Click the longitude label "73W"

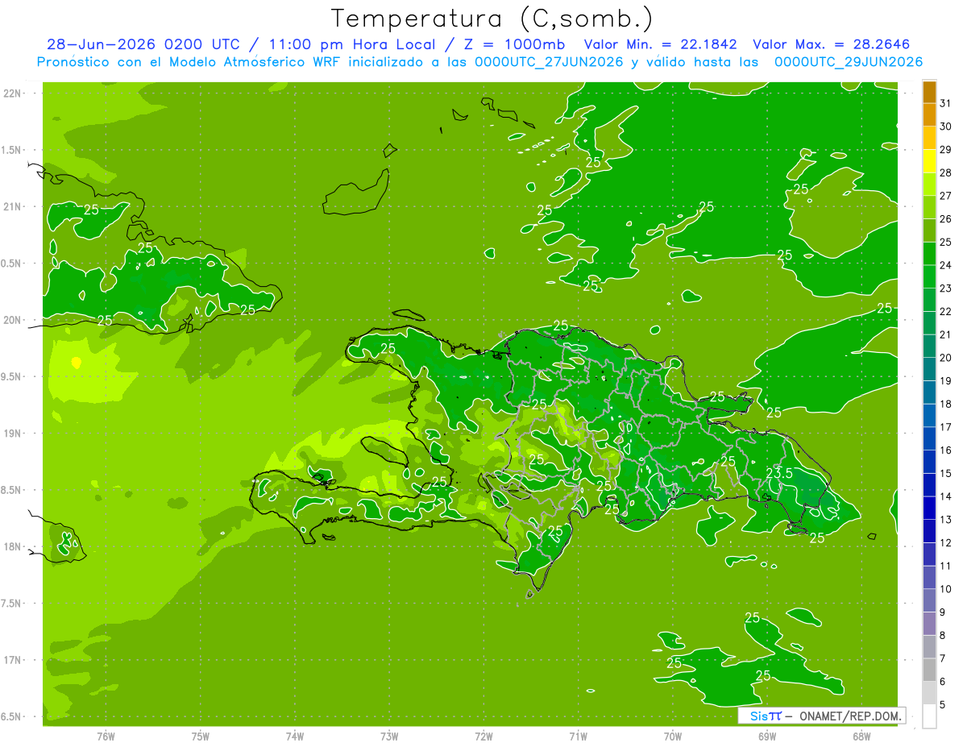click(389, 736)
